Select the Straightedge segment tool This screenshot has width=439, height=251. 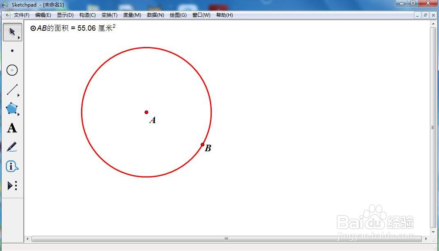(12, 90)
